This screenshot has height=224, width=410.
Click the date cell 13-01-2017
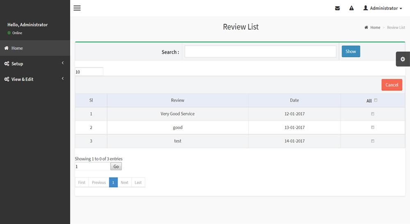pyautogui.click(x=294, y=127)
